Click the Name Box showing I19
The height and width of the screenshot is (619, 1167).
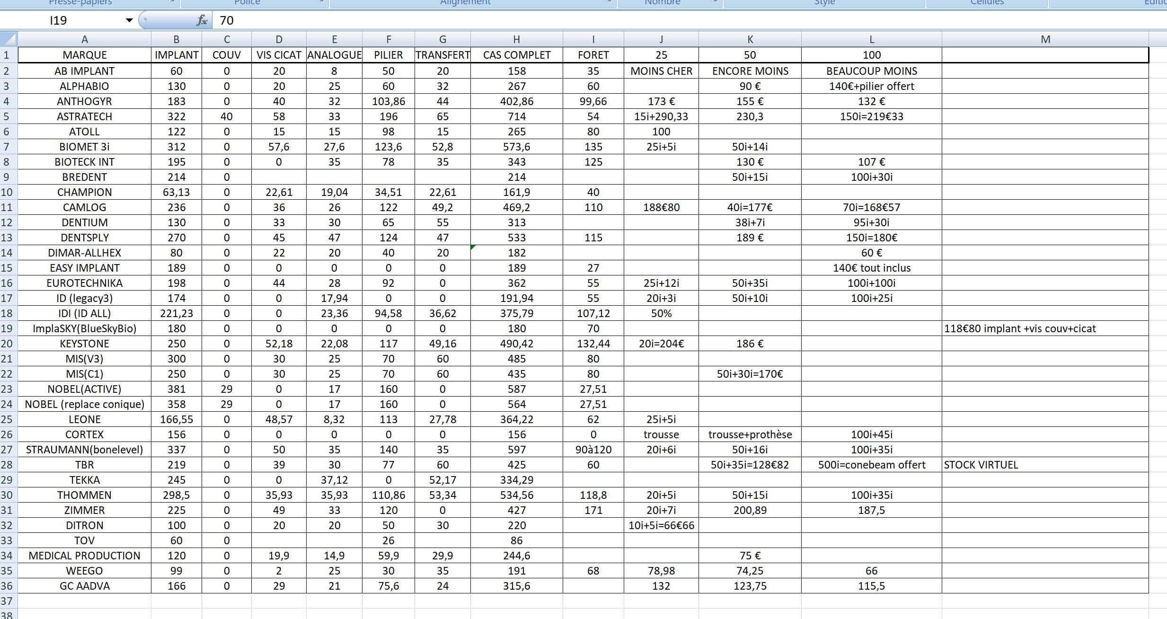point(71,20)
